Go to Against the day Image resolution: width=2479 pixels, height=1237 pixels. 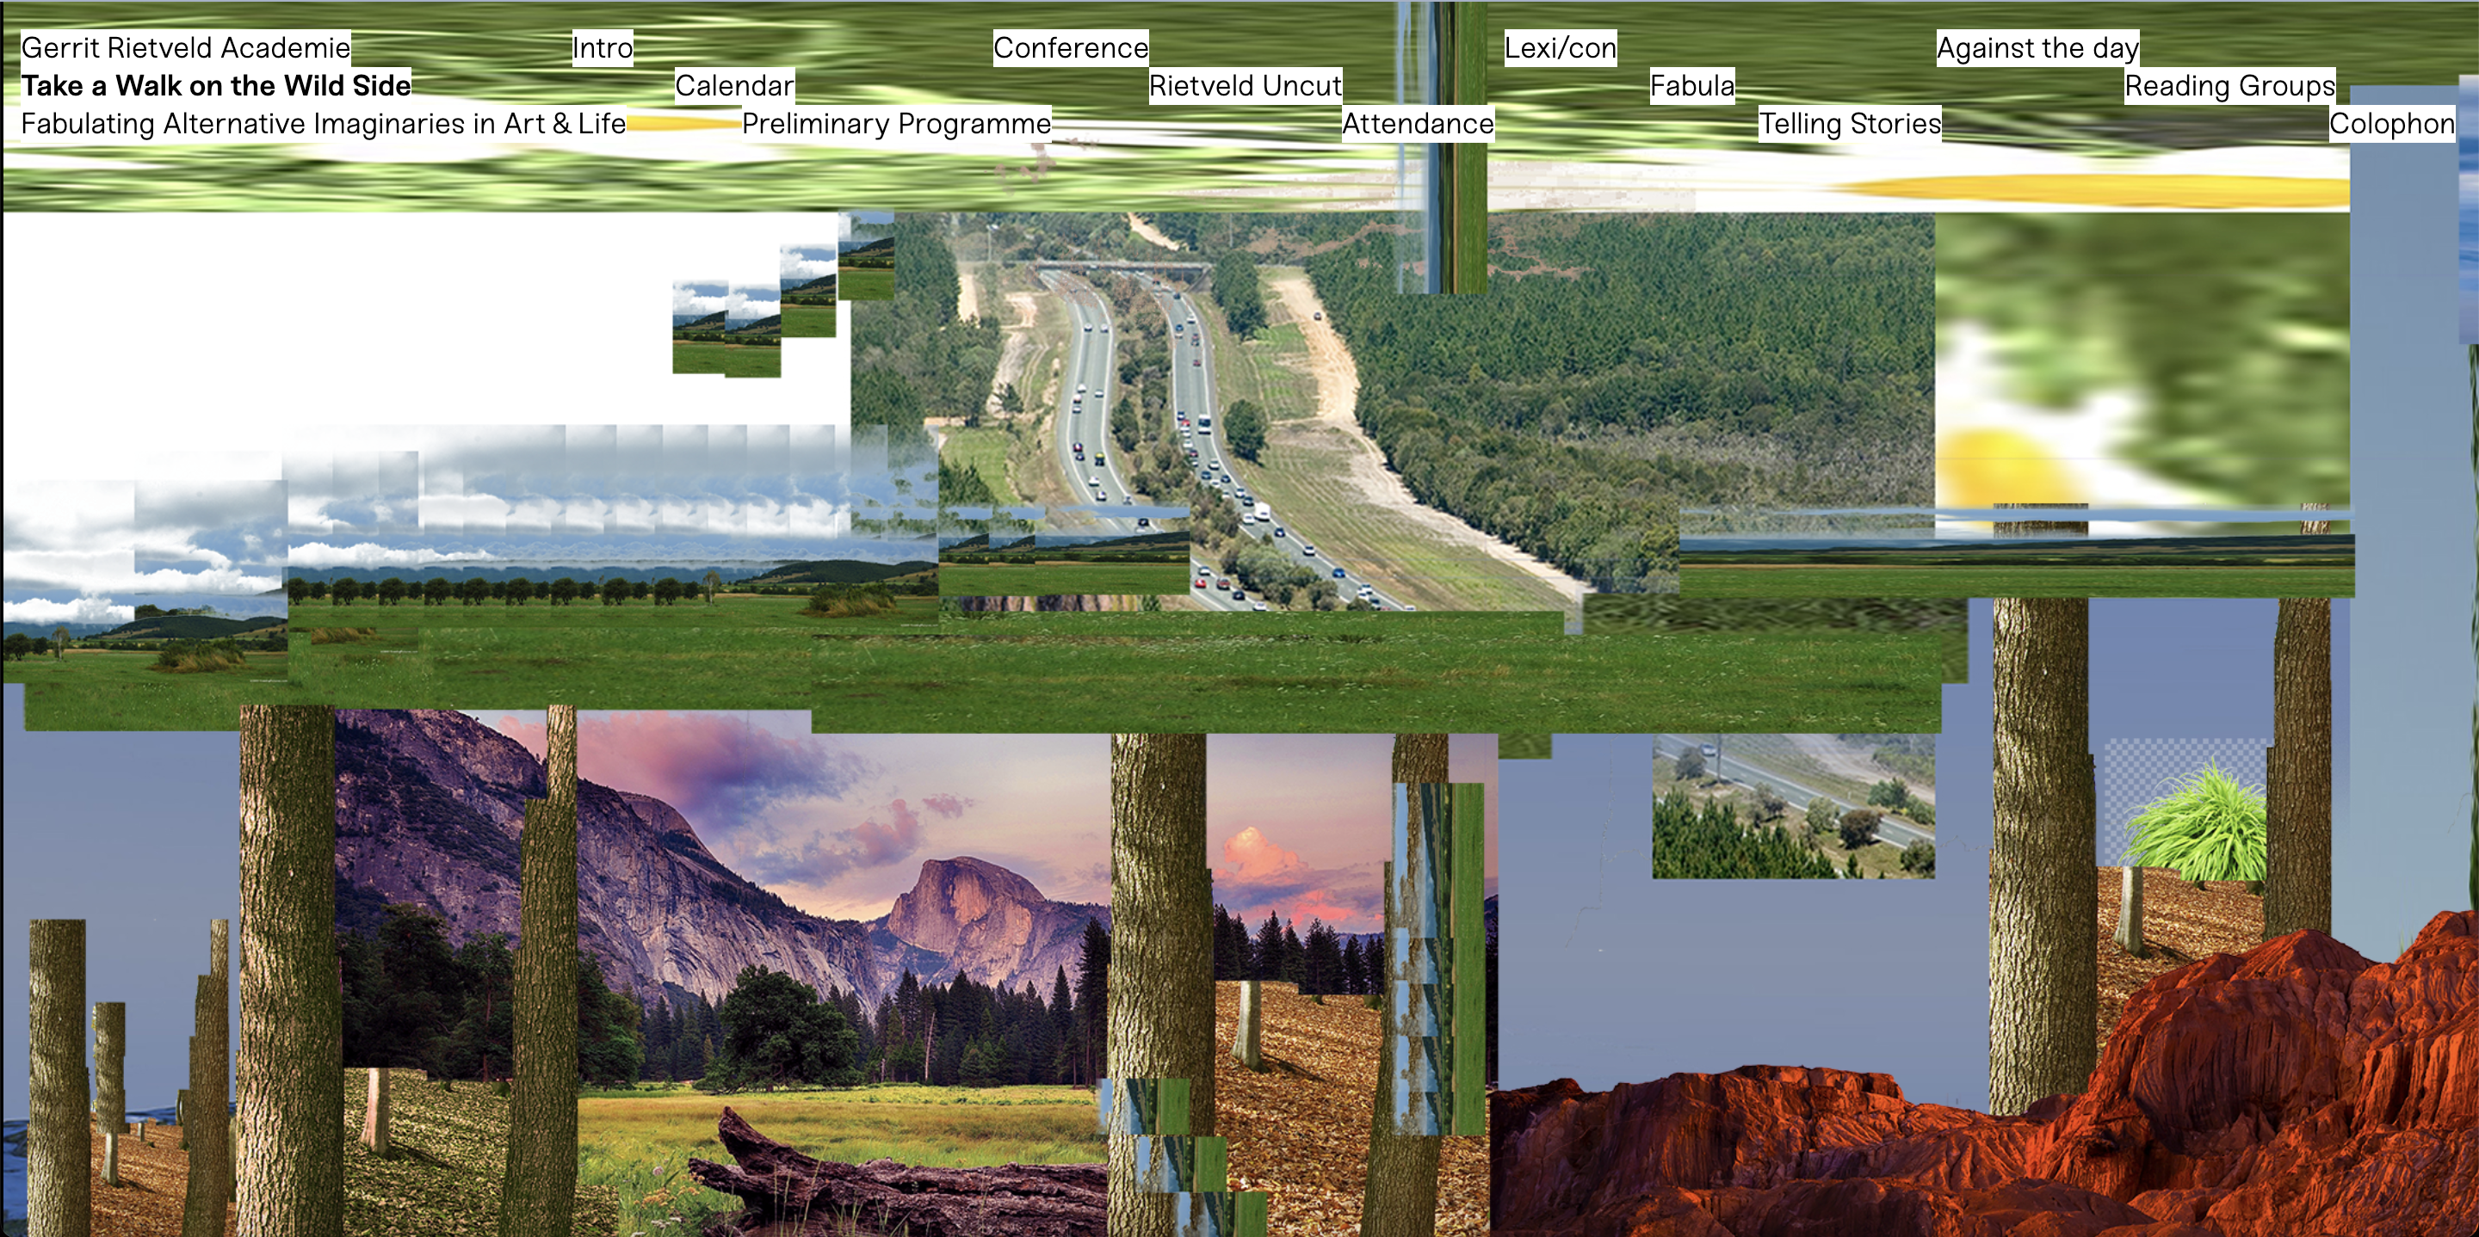point(2037,48)
